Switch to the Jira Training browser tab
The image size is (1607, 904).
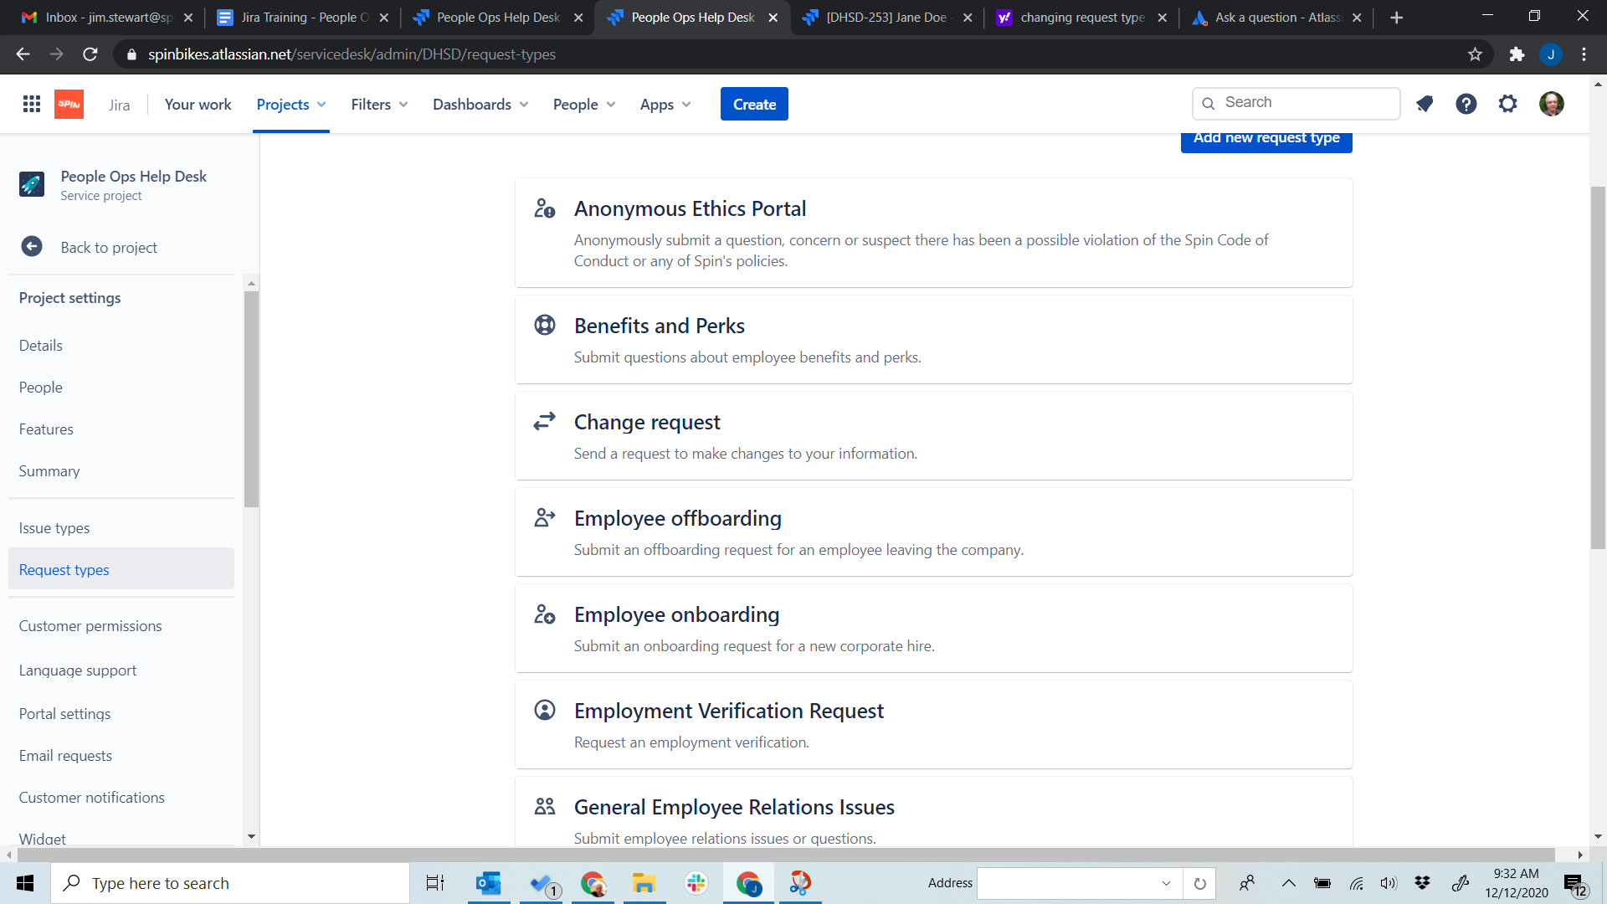(293, 17)
